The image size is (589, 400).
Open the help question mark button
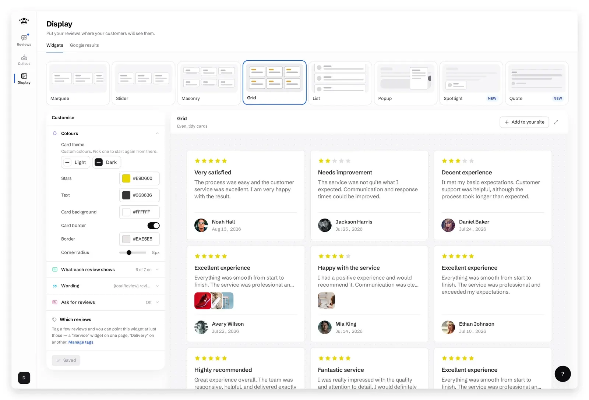562,374
